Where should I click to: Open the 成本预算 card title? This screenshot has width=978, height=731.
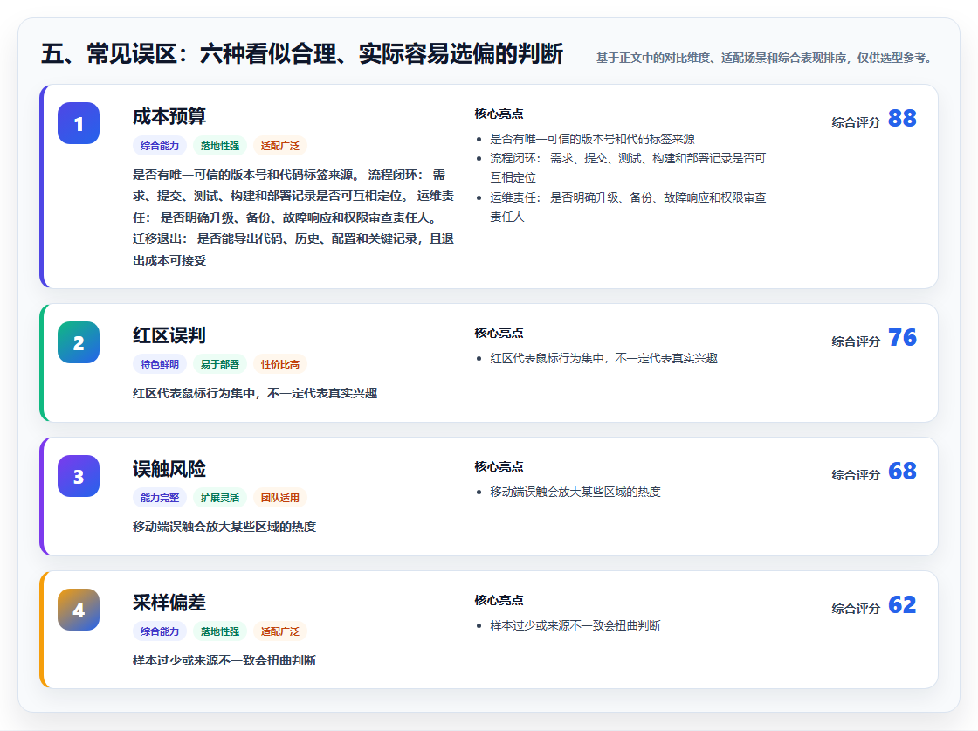[x=169, y=116]
